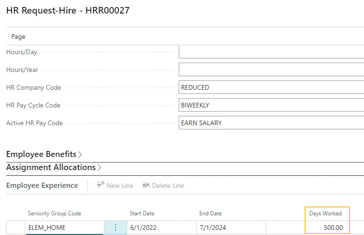The image size is (364, 235).
Task: Click the Start Date cell 6/1/2022
Action: [x=162, y=228]
